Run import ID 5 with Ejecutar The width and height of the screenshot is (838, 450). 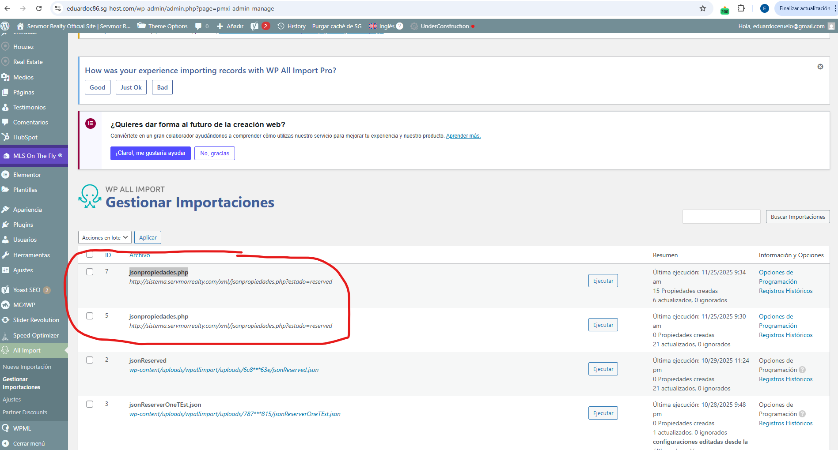(603, 325)
